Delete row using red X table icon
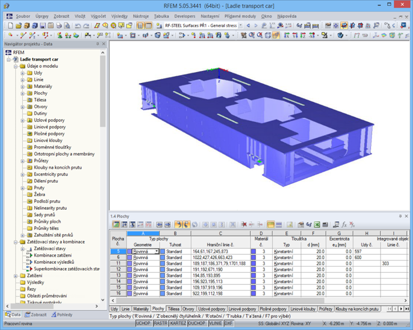The width and height of the screenshot is (413, 330). (x=244, y=225)
